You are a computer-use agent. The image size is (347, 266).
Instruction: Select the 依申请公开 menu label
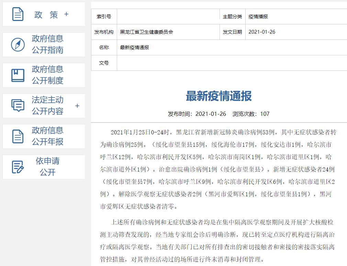47,167
